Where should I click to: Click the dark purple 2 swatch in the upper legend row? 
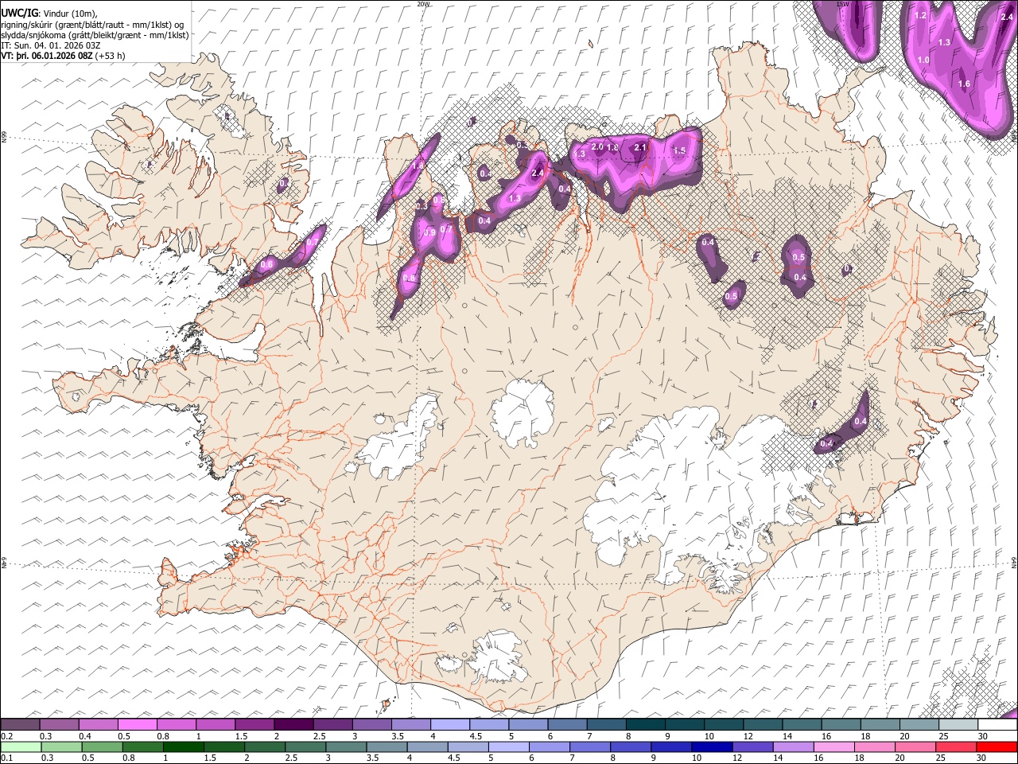[x=293, y=725]
